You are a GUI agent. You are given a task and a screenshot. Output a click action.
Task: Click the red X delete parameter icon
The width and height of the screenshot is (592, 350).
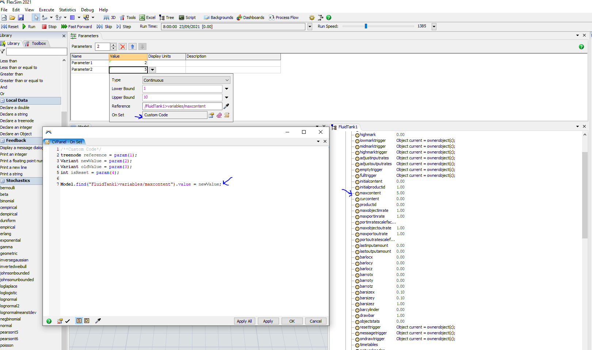(x=123, y=47)
